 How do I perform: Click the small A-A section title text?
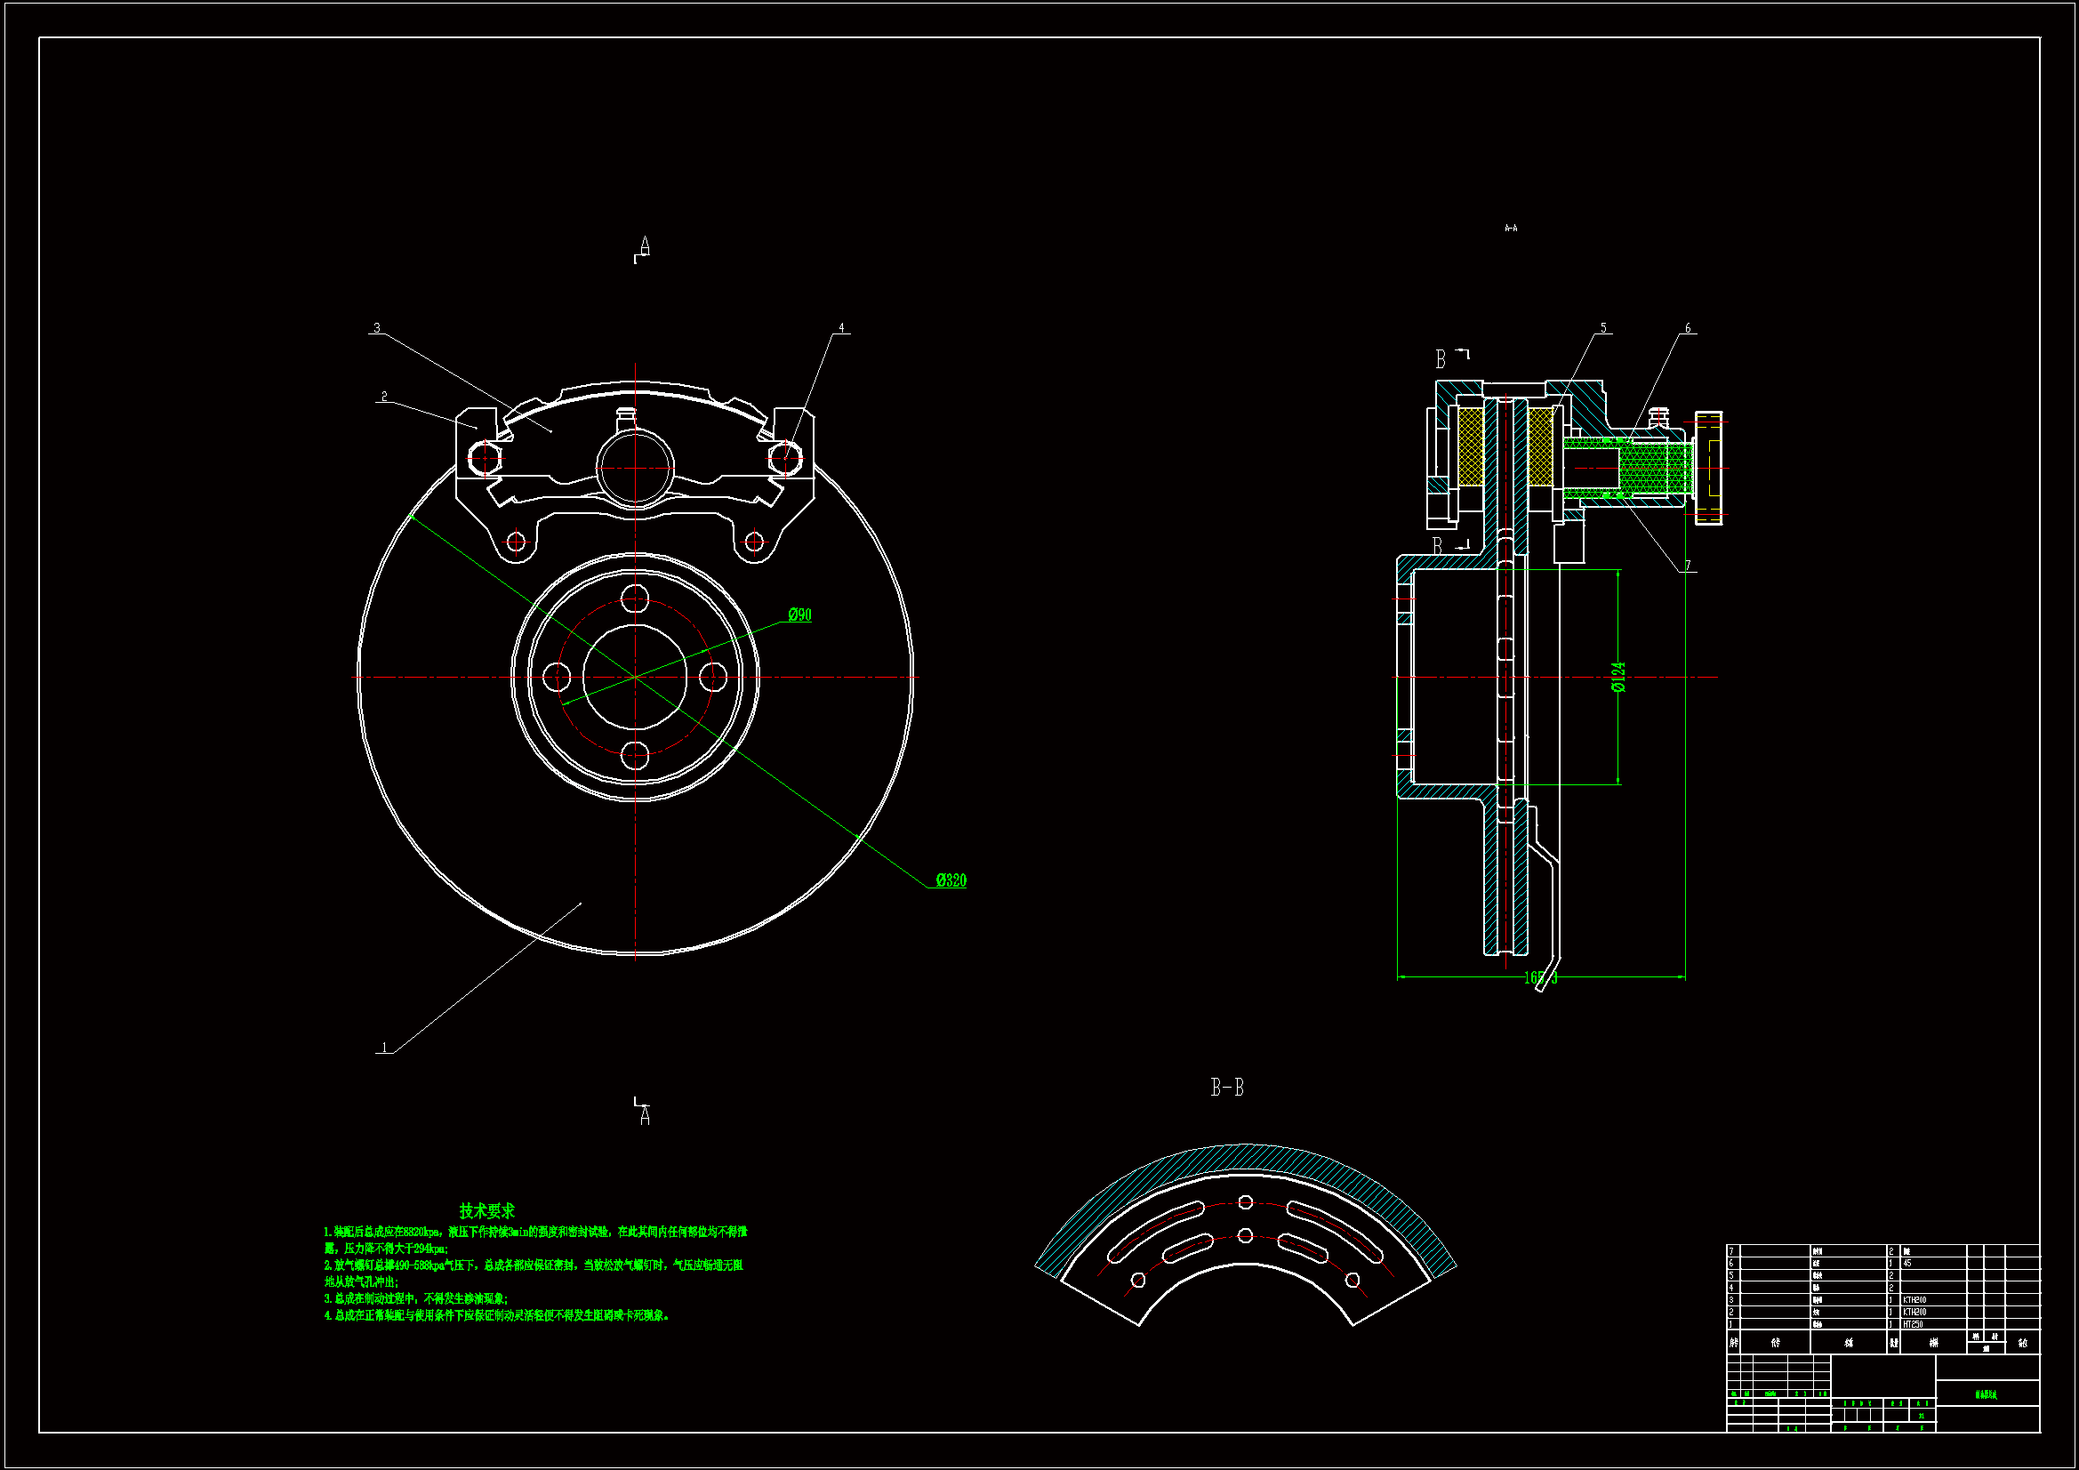tap(1511, 229)
